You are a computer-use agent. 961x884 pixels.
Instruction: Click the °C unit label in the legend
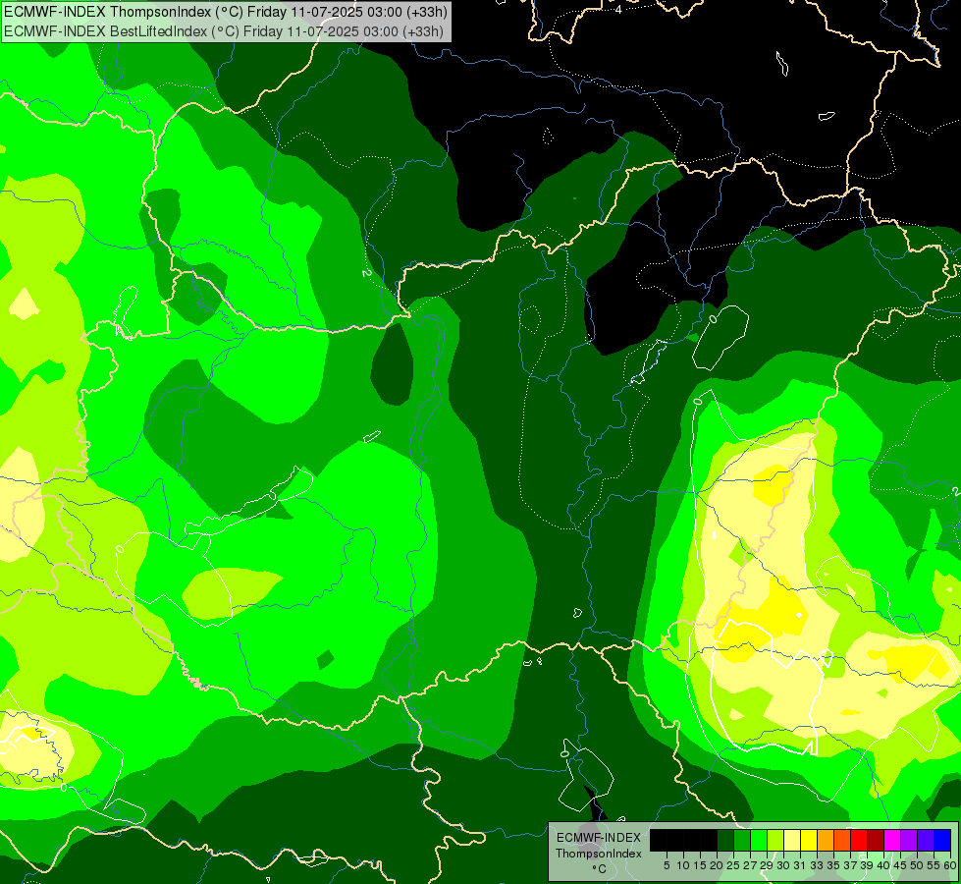(600, 869)
